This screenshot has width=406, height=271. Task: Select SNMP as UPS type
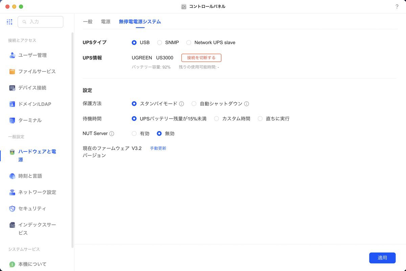point(160,43)
